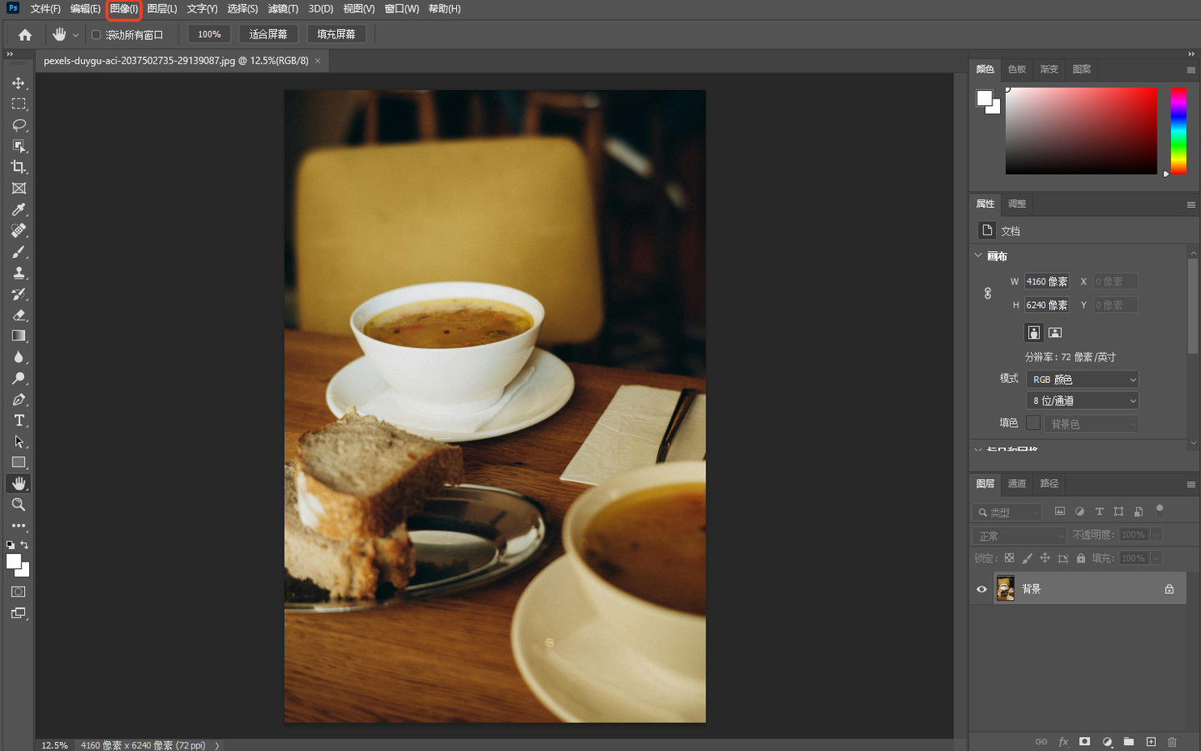This screenshot has height=751, width=1201.
Task: Switch to the 通道 tab
Action: (x=1017, y=484)
